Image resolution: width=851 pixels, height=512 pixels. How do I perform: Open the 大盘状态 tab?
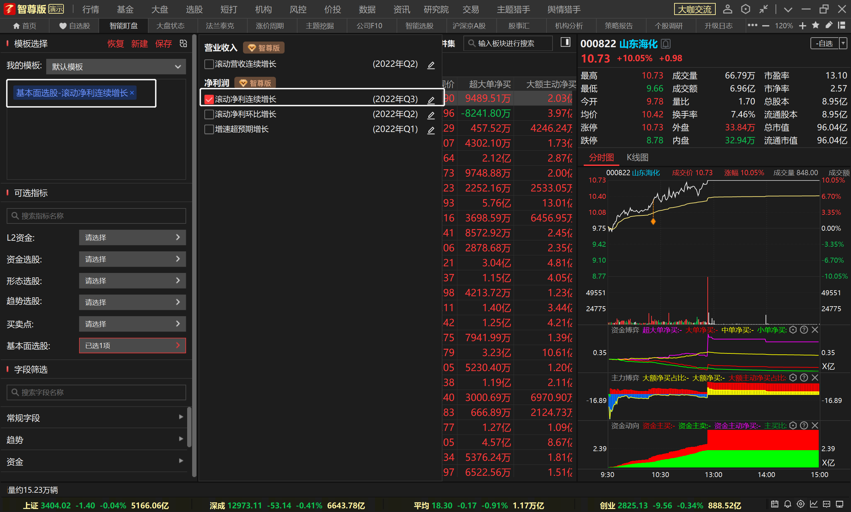tap(171, 26)
